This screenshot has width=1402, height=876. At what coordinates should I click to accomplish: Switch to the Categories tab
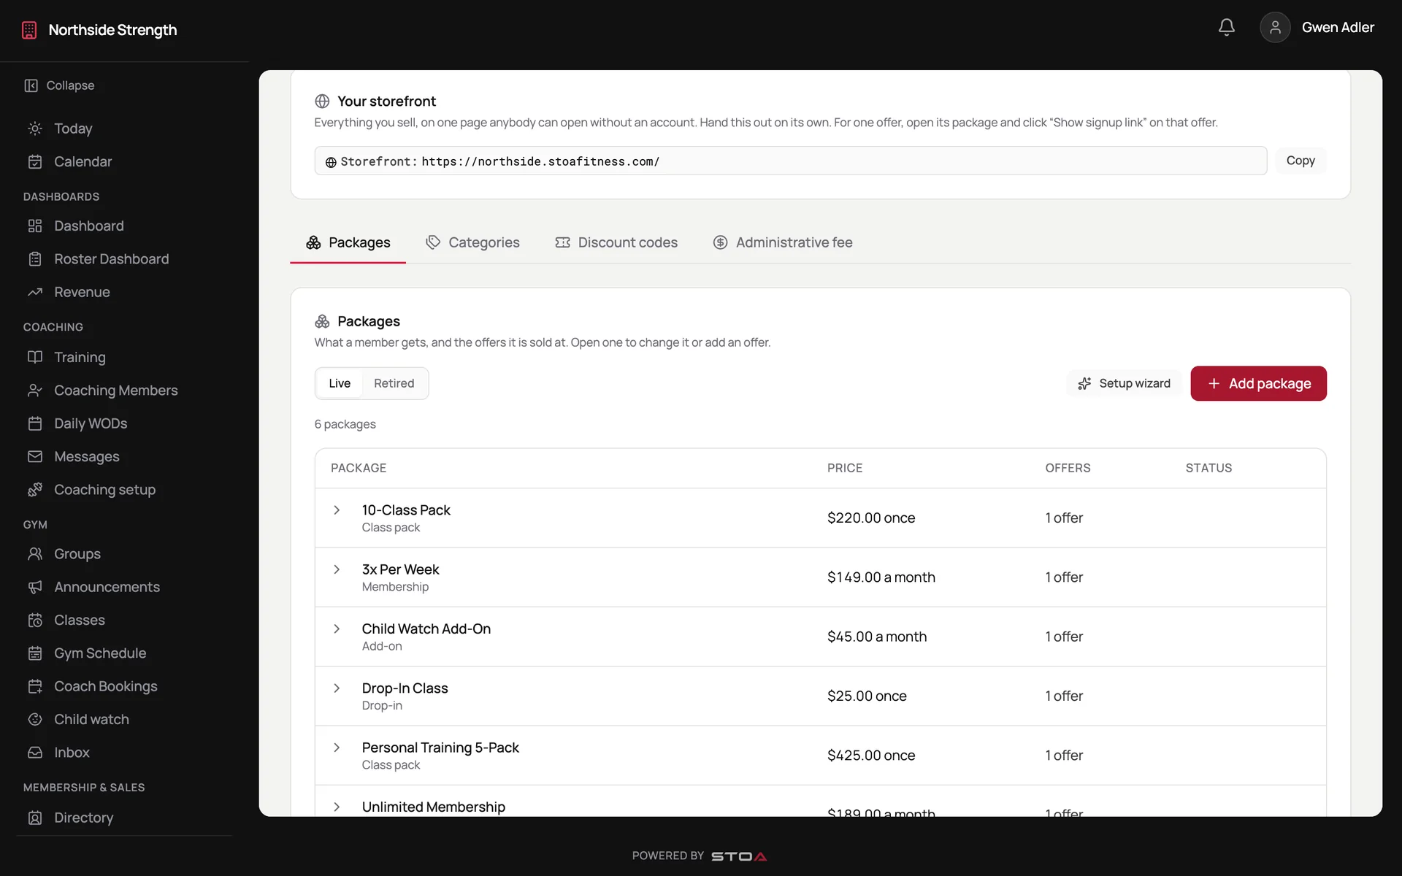(x=473, y=242)
